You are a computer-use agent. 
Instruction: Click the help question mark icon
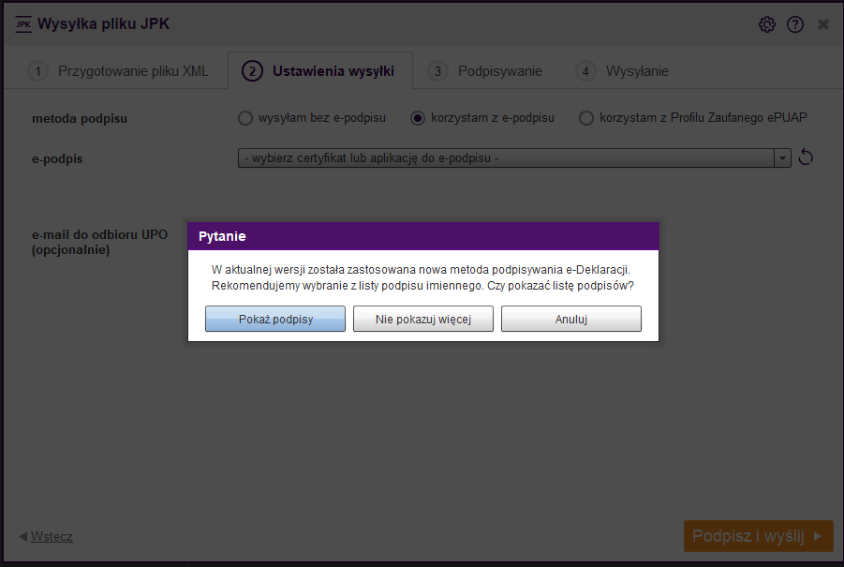click(795, 24)
